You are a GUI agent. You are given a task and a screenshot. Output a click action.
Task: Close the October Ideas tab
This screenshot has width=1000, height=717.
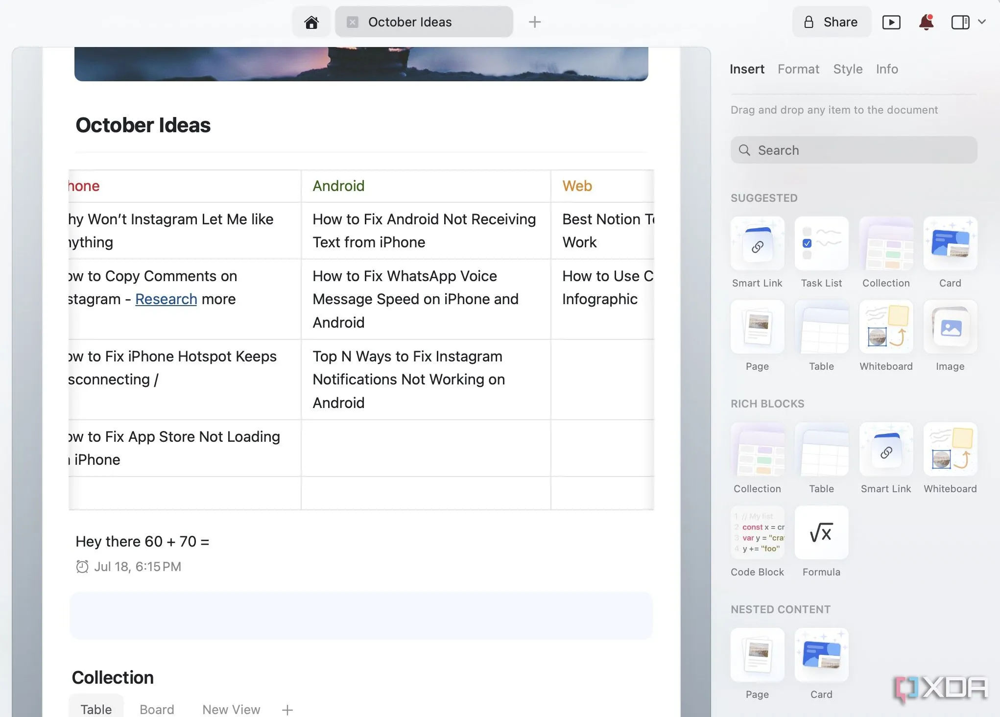(353, 22)
